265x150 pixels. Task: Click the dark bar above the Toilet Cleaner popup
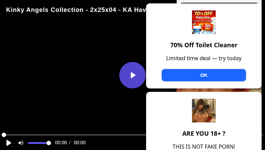point(219,3)
